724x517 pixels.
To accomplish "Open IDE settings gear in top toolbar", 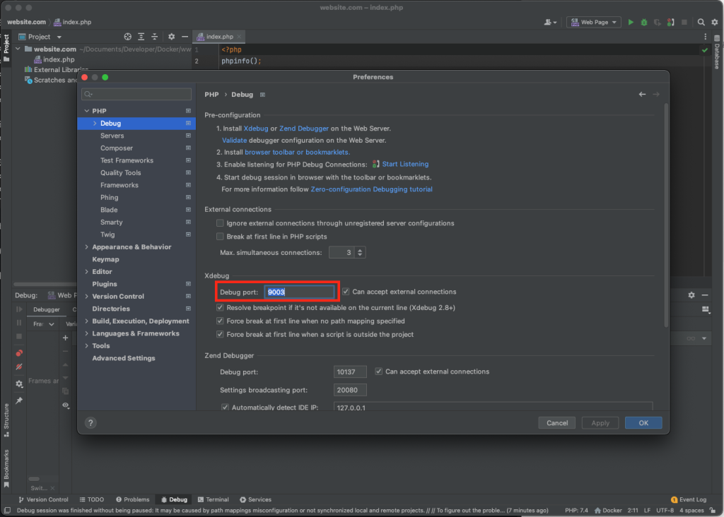I will pos(715,22).
